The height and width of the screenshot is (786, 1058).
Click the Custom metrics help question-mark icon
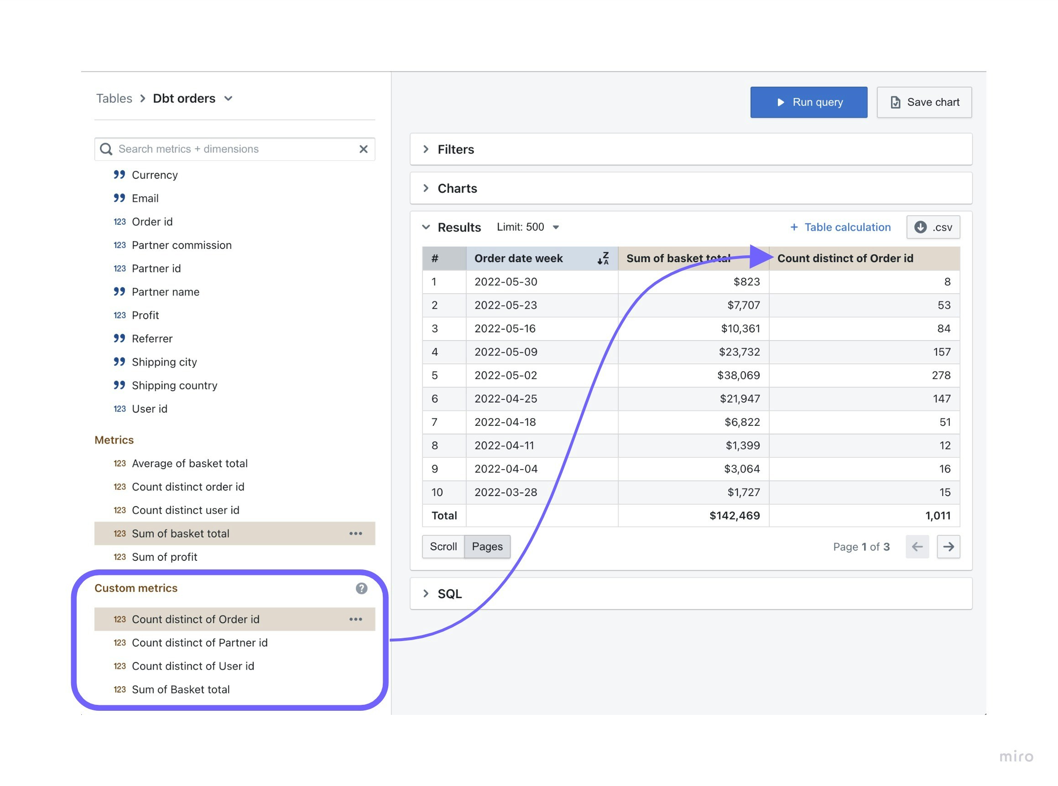click(361, 589)
